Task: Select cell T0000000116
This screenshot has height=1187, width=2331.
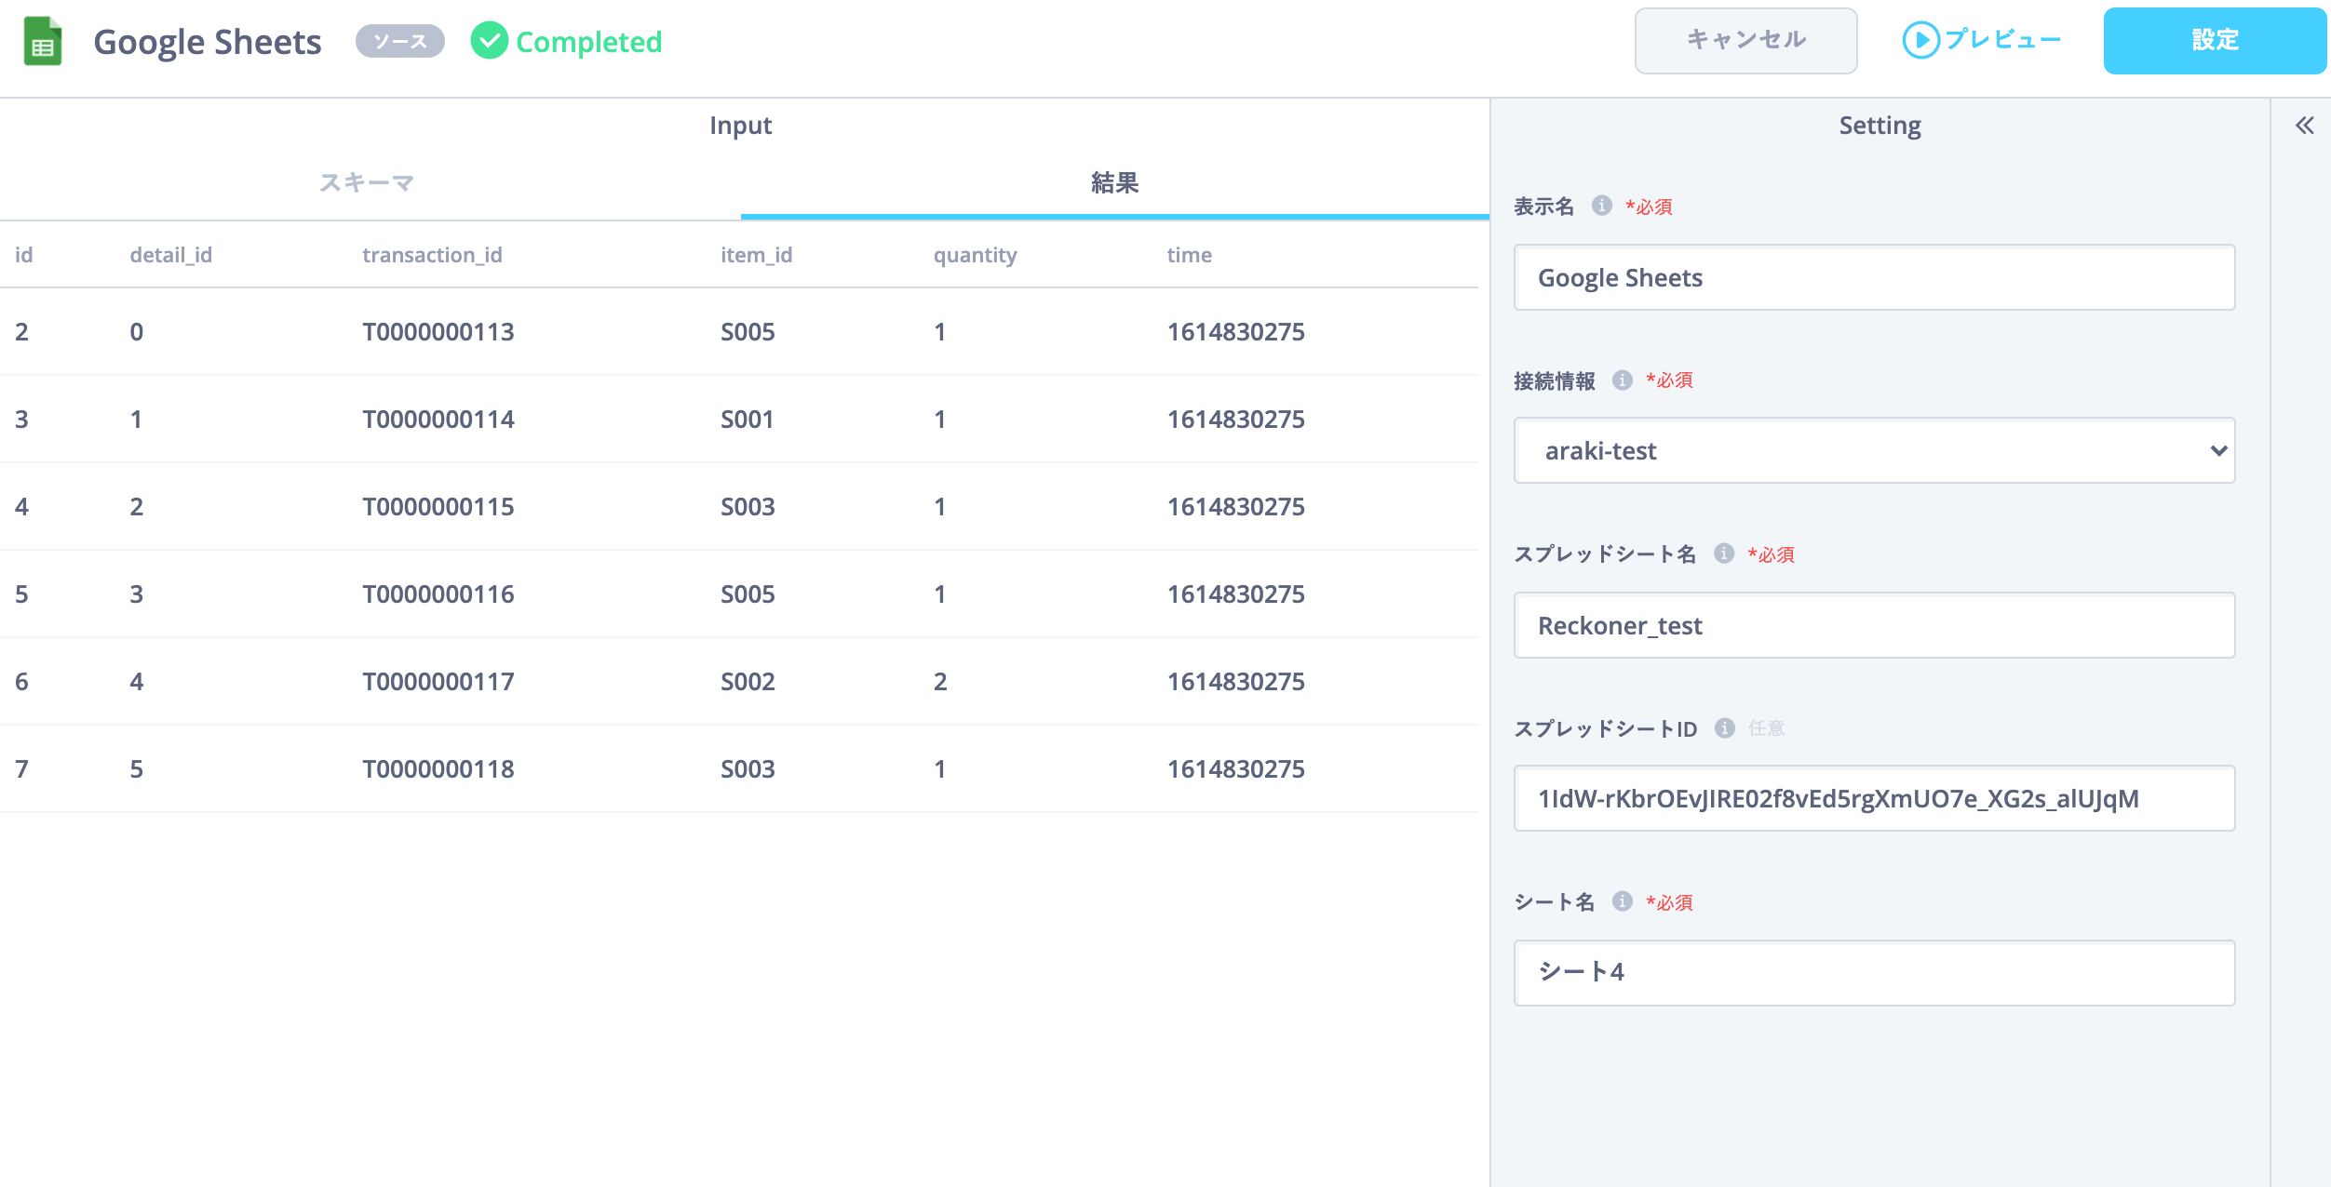Action: tap(438, 594)
